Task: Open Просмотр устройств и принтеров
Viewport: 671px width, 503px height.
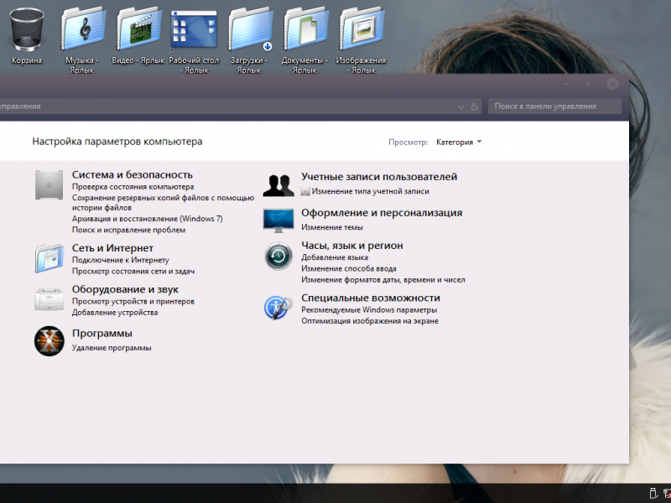Action: 133,301
